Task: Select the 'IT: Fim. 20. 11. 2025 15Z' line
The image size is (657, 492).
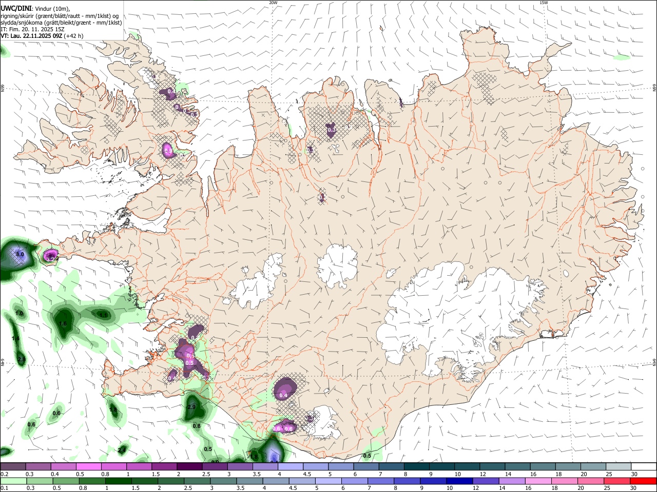Action: [x=32, y=29]
